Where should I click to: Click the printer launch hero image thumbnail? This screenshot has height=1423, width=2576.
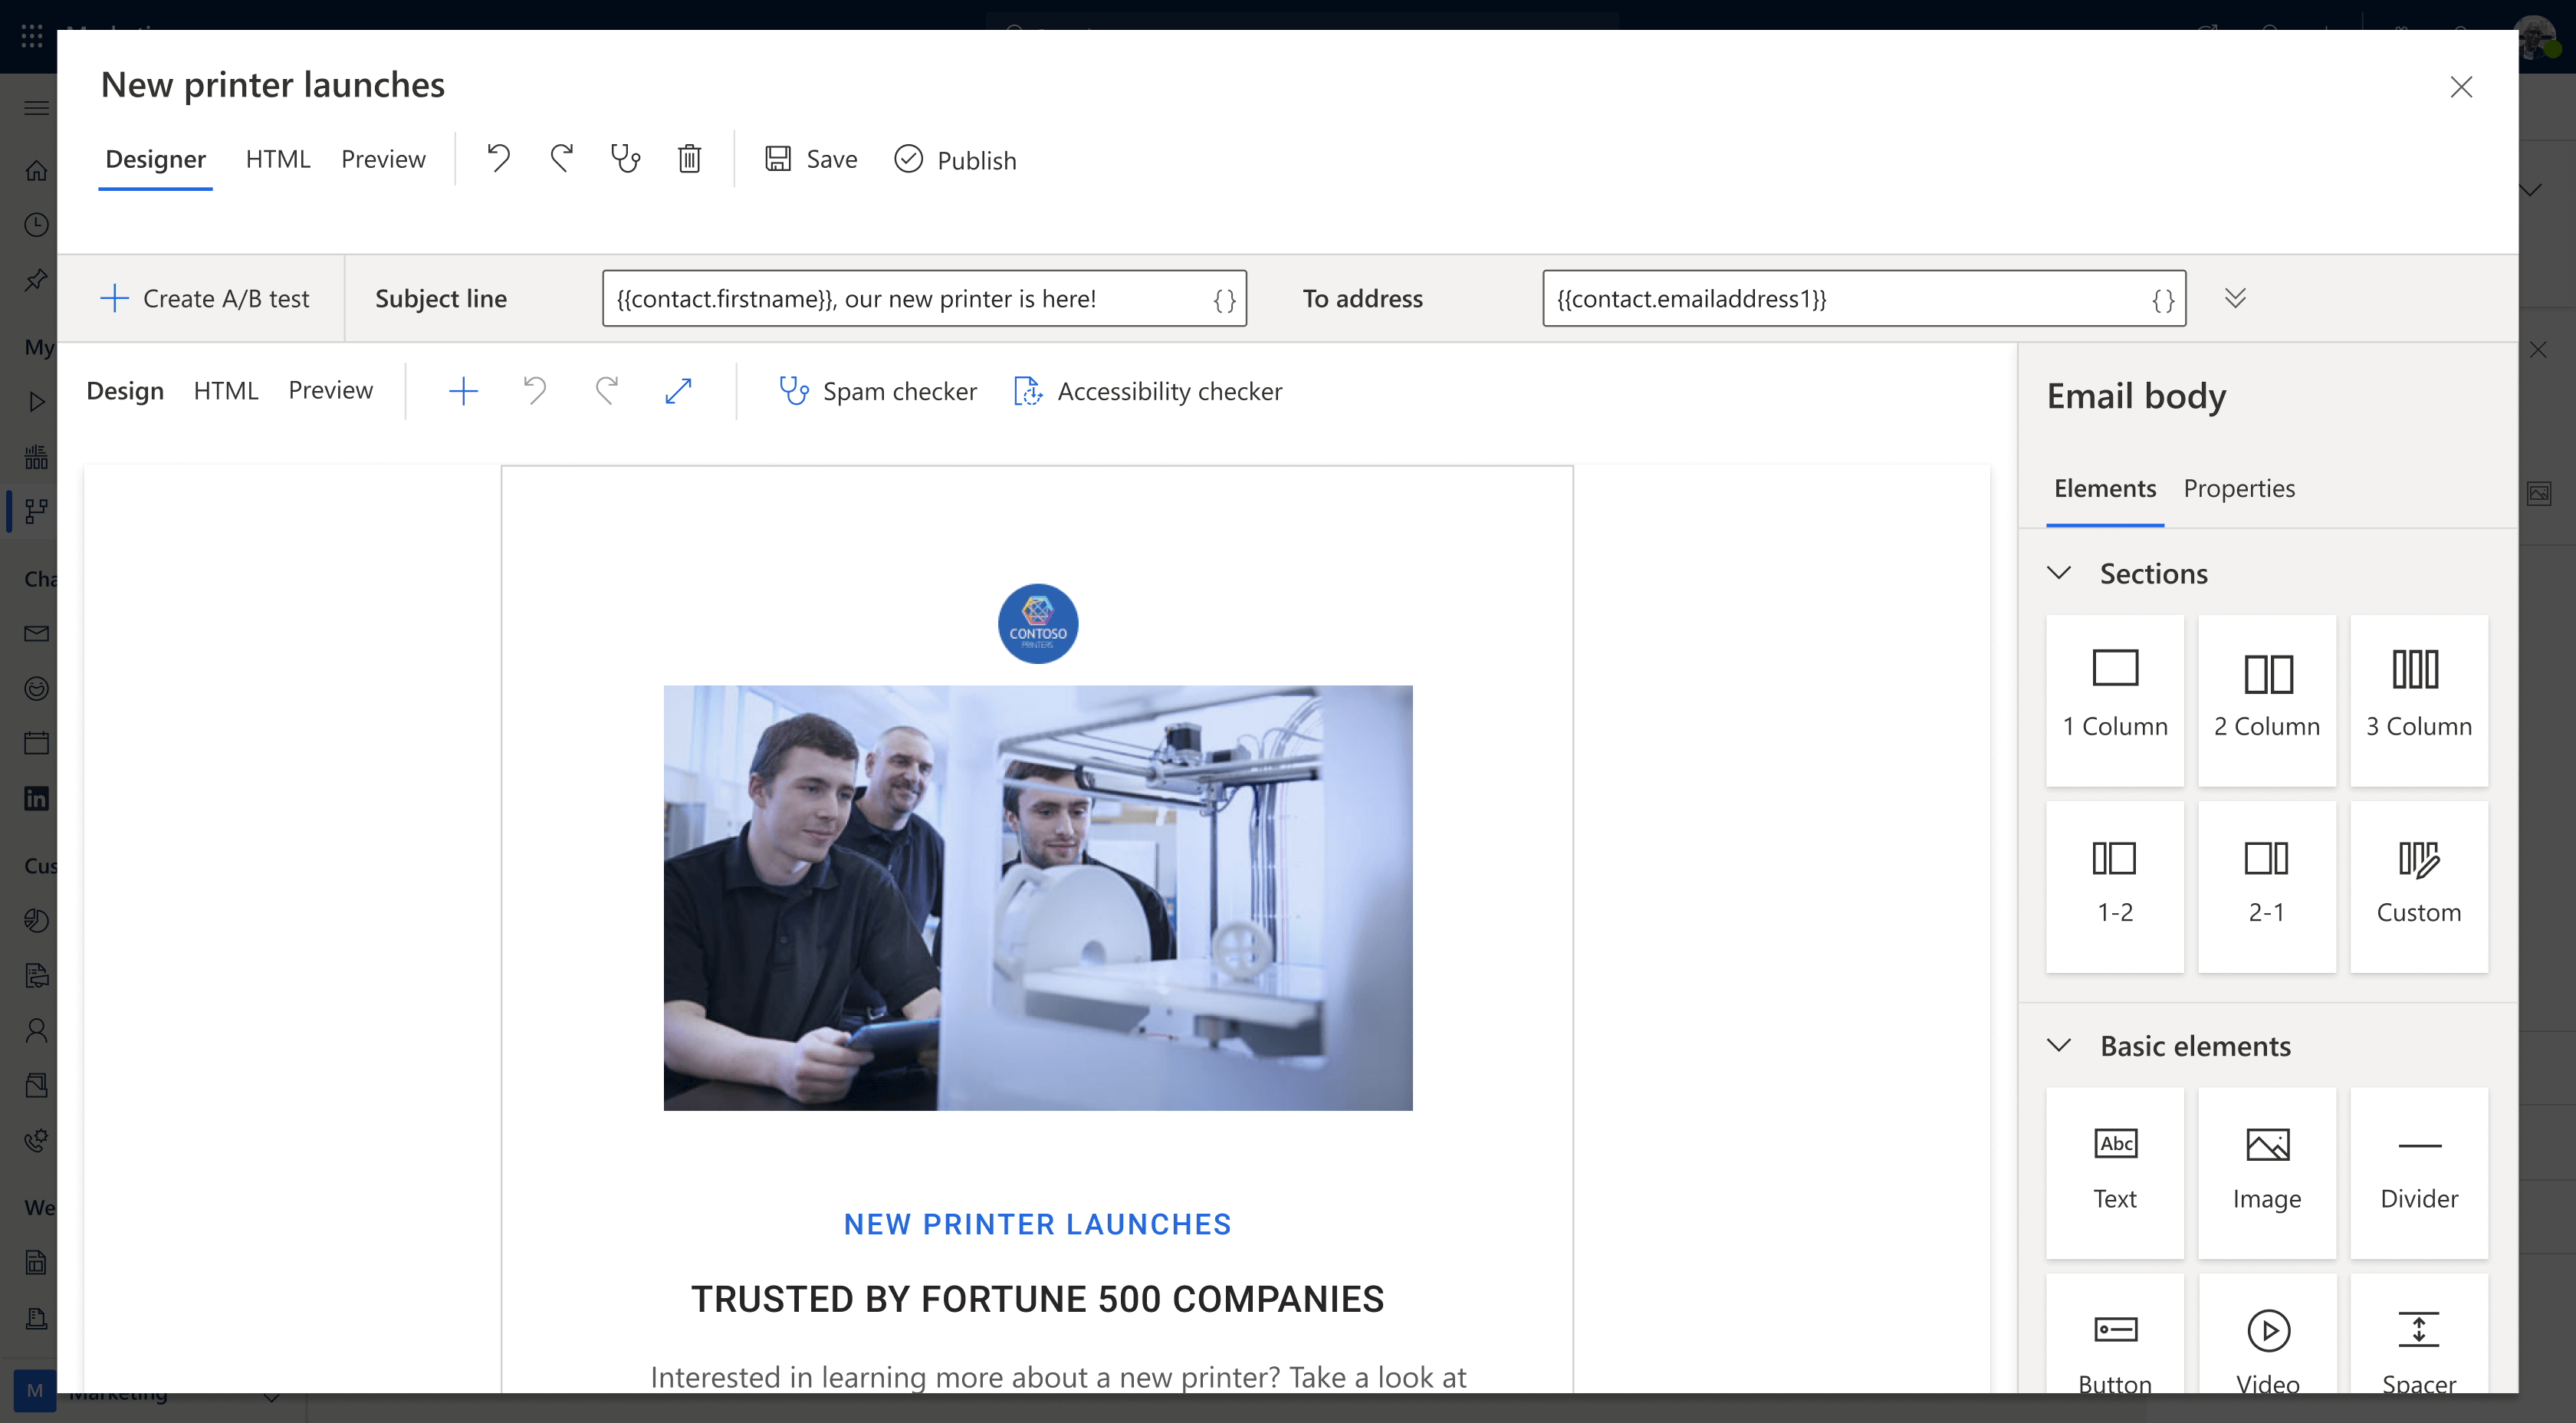(1037, 896)
